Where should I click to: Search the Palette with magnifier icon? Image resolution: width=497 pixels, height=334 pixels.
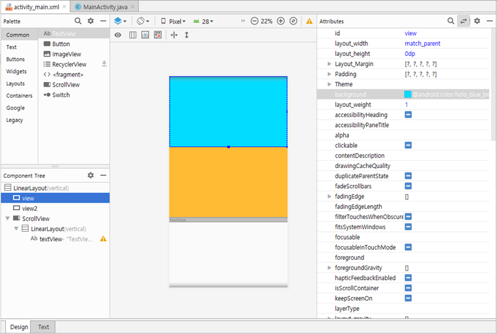coord(78,21)
